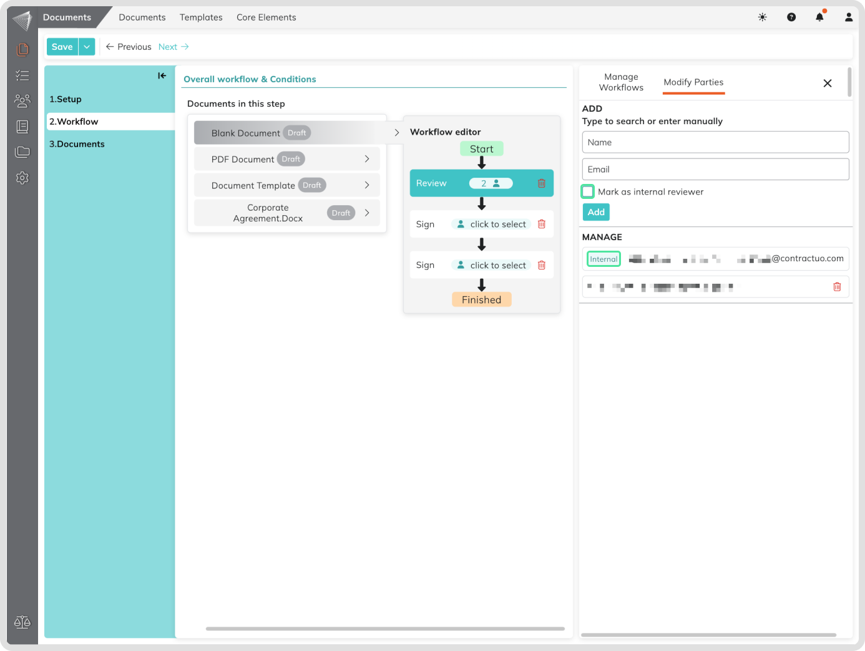Remove the party using the trash icon under MANAGE
The height and width of the screenshot is (651, 865).
[837, 287]
